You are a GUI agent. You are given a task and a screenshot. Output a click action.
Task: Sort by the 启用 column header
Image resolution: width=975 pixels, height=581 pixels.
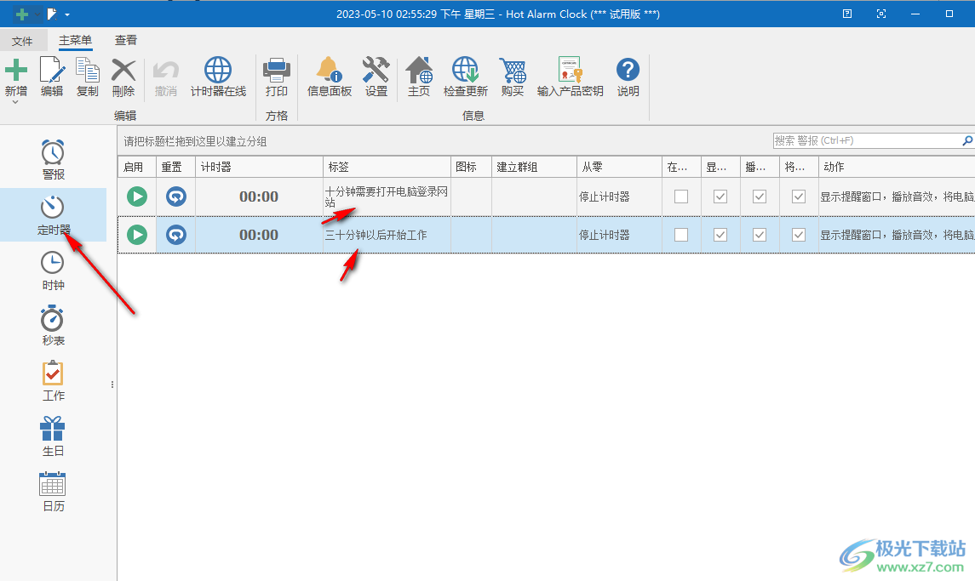click(x=137, y=167)
